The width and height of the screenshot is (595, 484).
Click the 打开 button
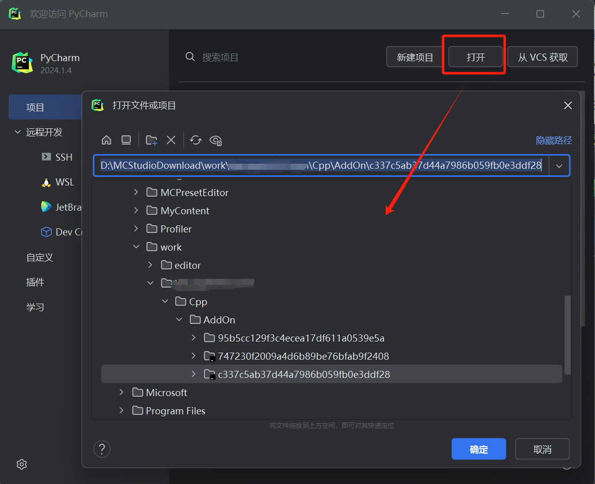[475, 57]
